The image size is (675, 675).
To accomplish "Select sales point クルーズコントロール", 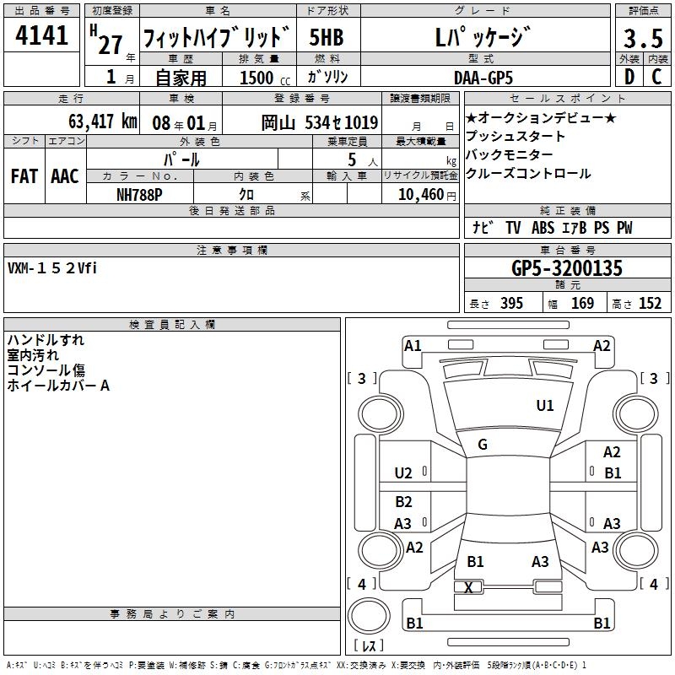I will coord(528,174).
